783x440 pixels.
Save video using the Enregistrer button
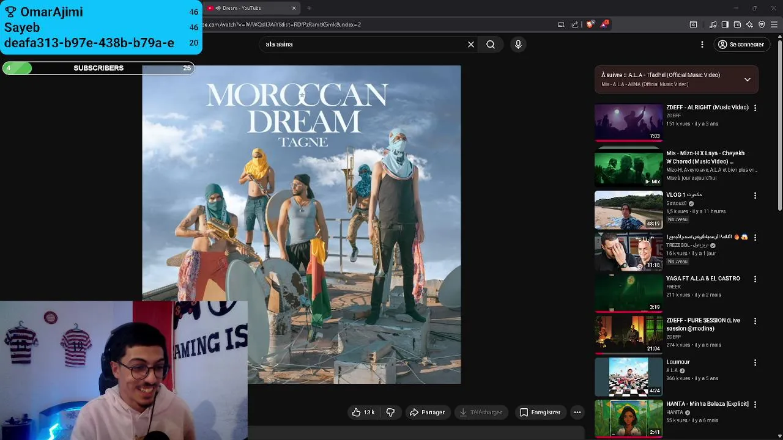(540, 413)
